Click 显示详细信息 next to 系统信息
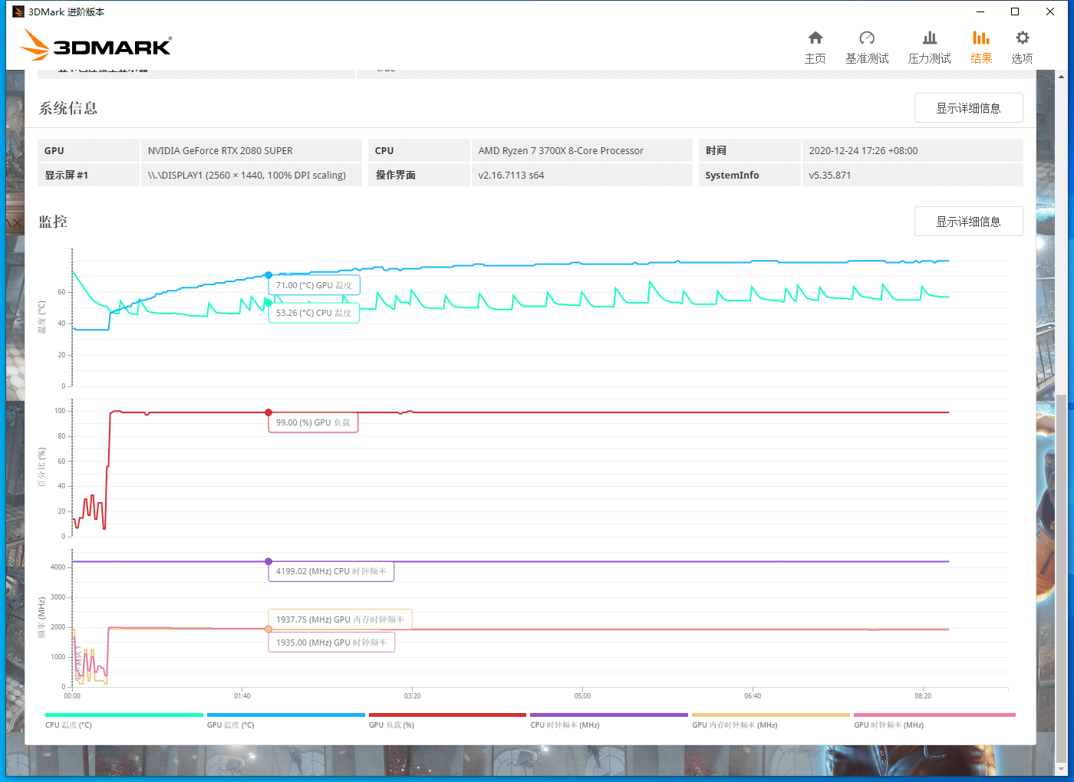This screenshot has height=782, width=1074. 968,107
